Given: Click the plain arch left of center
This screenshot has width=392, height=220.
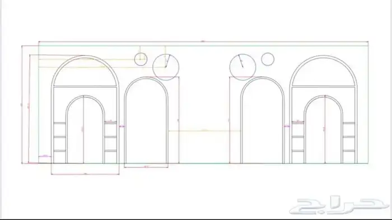Looking at the screenshot, I should coord(146,120).
